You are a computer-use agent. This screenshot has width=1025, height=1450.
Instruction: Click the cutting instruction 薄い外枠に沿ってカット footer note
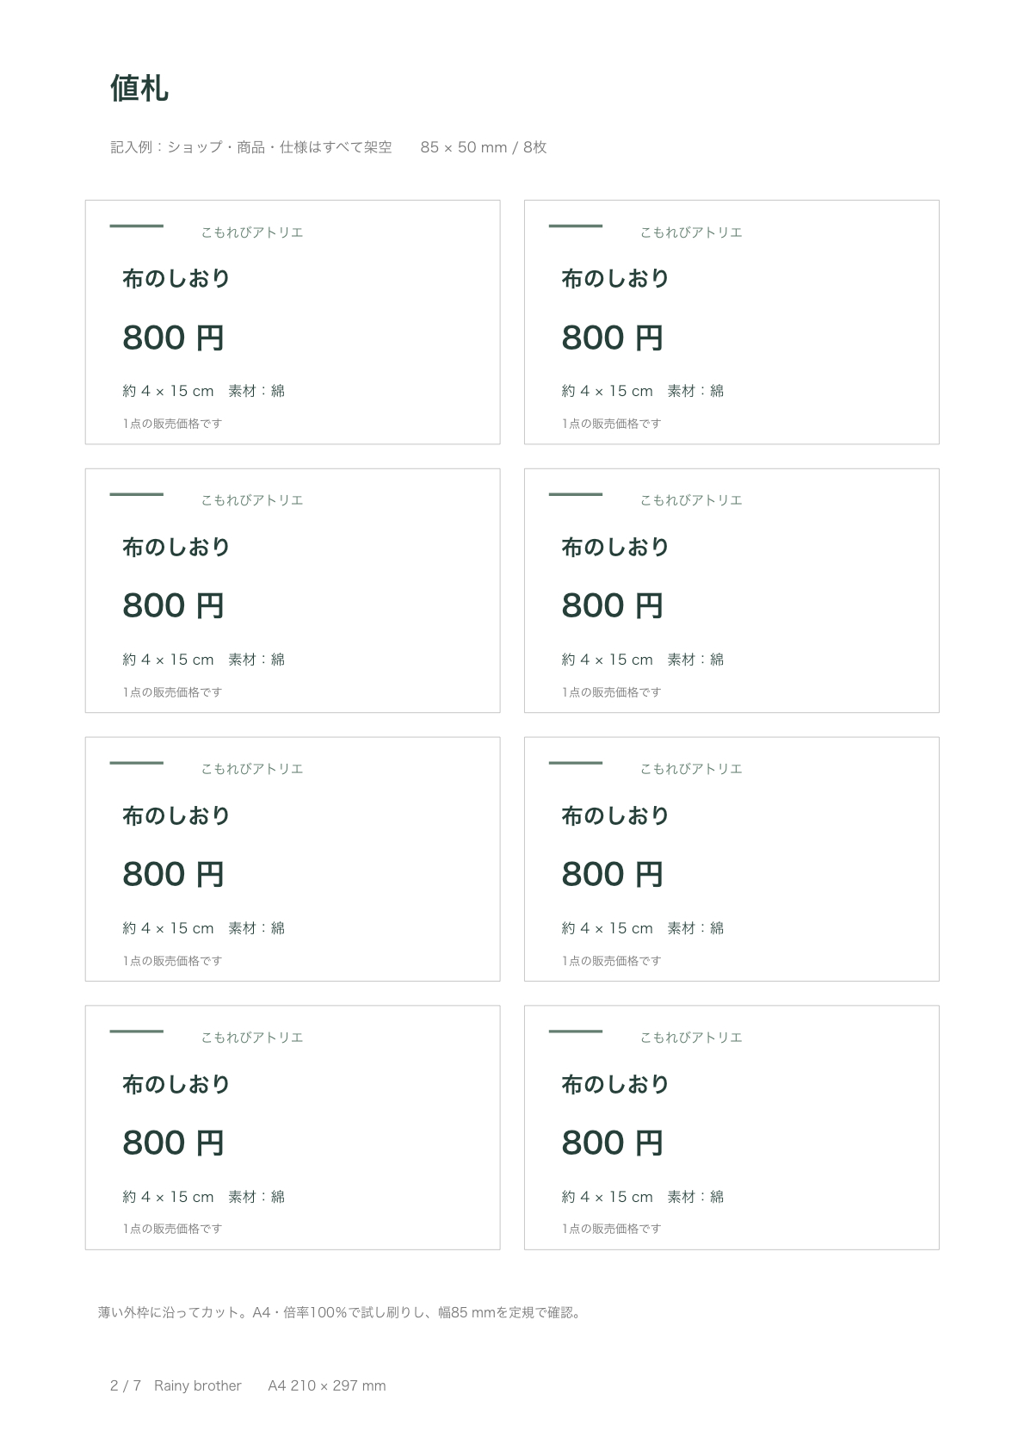pyautogui.click(x=341, y=1313)
